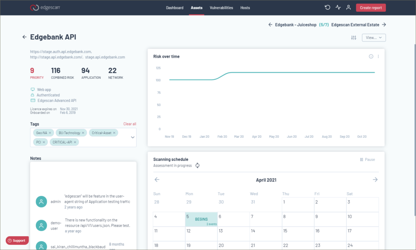Image resolution: width=416 pixels, height=250 pixels.
Task: Go to next month in calendar
Action: click(375, 180)
